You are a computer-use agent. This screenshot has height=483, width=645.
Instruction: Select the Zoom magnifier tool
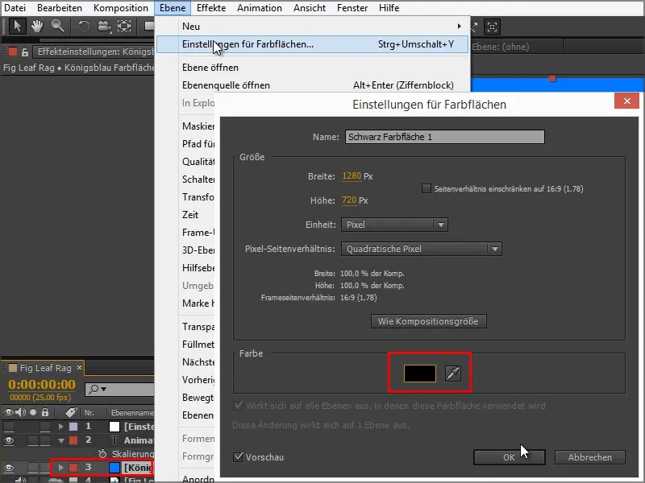(57, 27)
